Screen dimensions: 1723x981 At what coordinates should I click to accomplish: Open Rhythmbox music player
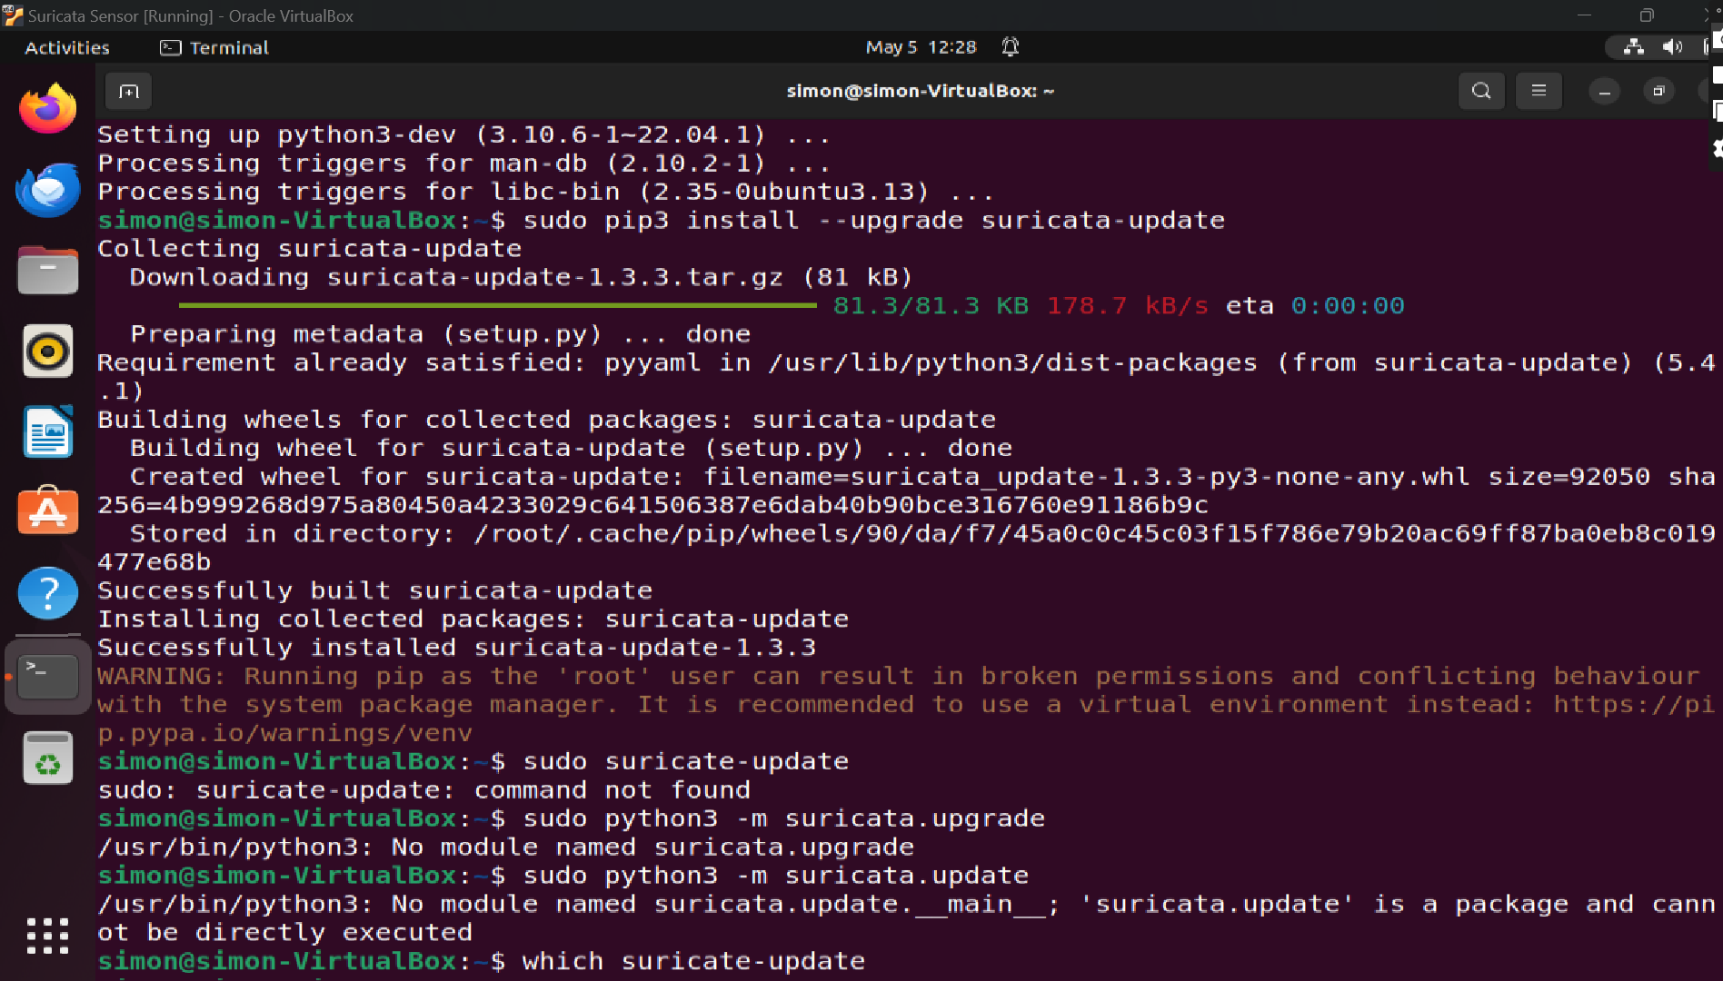(48, 351)
